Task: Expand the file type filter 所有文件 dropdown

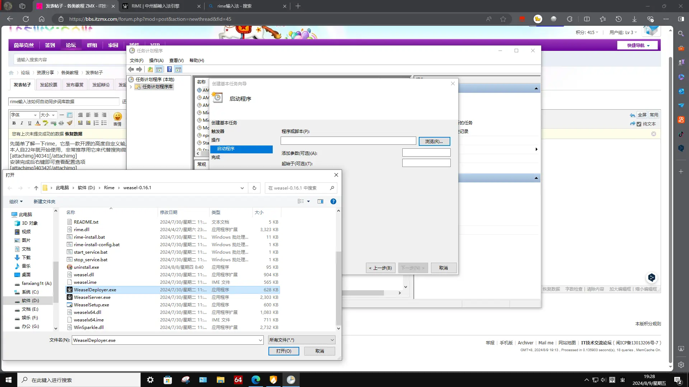Action: coord(301,340)
